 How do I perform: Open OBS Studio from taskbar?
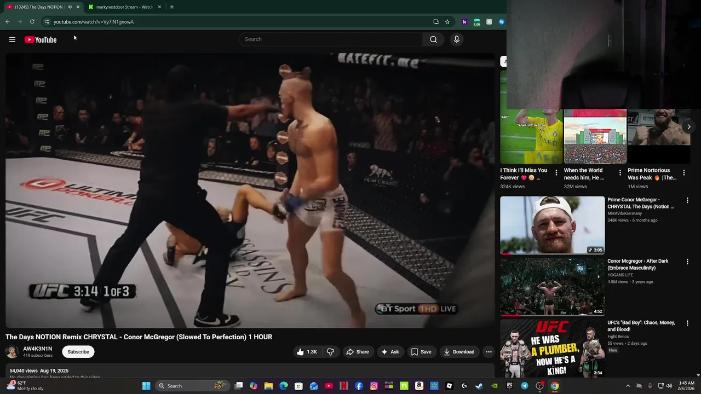(539, 386)
